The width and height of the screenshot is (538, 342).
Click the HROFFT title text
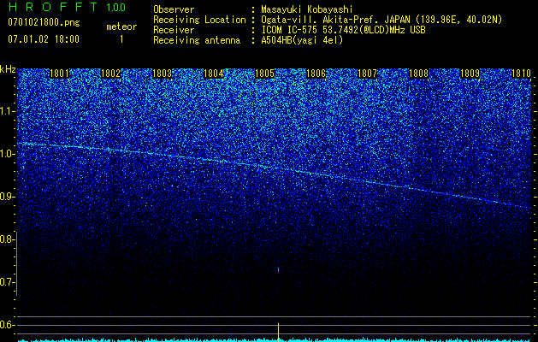53,7
